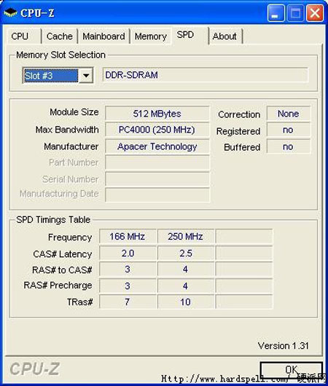Screen dimensions: 328x386
Task: Click the TRas# value 10
Action: [186, 302]
